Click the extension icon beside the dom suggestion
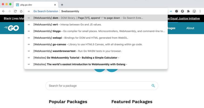This screenshot has width=204, height=108. point(29,18)
